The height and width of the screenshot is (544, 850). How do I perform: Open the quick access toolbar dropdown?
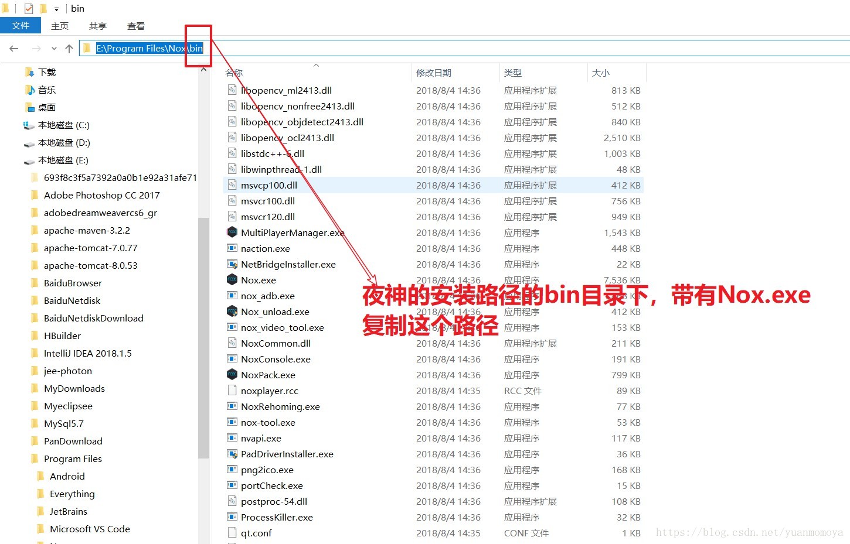pos(56,9)
